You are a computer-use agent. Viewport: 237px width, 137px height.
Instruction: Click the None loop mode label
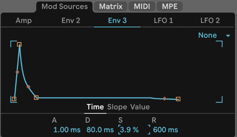[x=208, y=35]
